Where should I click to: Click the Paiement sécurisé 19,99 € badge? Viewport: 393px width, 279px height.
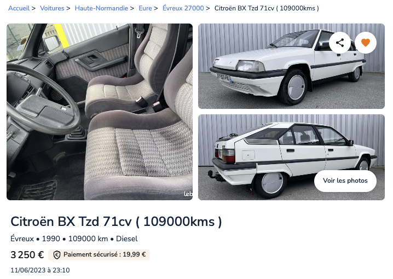click(99, 255)
